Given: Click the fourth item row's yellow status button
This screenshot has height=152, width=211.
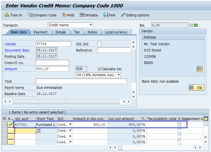Looking at the screenshot, I should click(11, 142).
